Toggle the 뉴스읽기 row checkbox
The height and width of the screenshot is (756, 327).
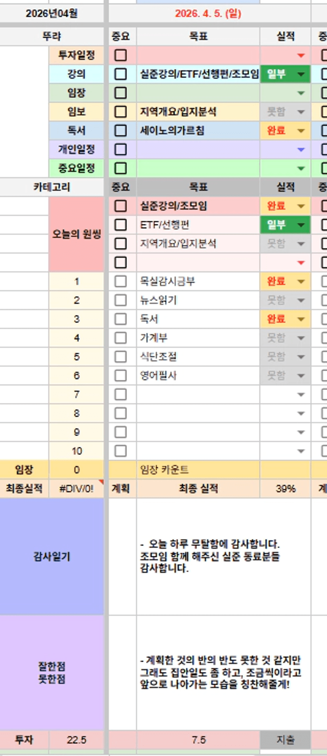coord(121,300)
